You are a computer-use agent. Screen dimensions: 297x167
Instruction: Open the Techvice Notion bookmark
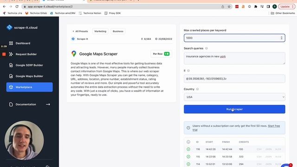click(90, 13)
